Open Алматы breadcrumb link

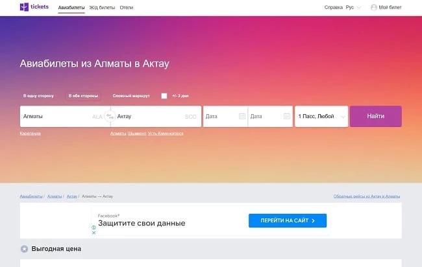[x=55, y=196]
